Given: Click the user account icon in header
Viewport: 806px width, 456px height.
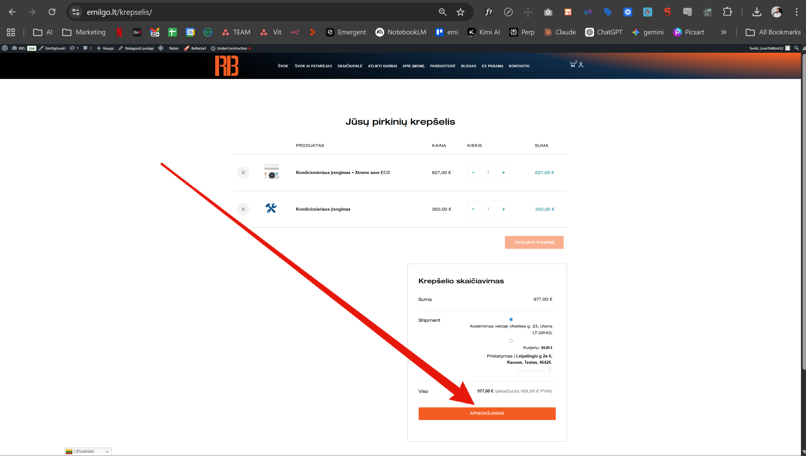Looking at the screenshot, I should coord(581,65).
